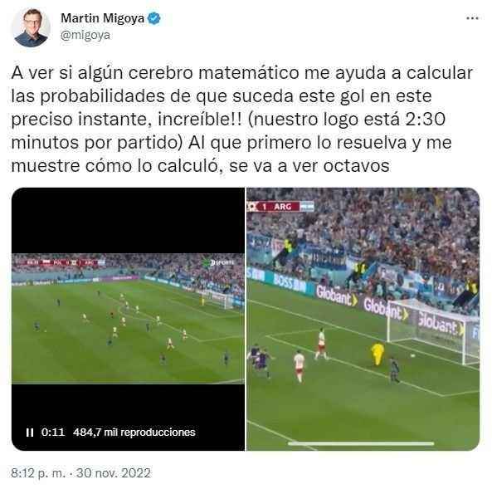Screen dimensions: 492x489
Task: Open the right goal close-up image
Action: 363,319
